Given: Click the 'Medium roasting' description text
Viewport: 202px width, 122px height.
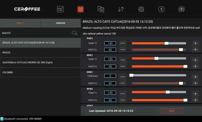Looking at the screenshot, I should pos(141,28).
